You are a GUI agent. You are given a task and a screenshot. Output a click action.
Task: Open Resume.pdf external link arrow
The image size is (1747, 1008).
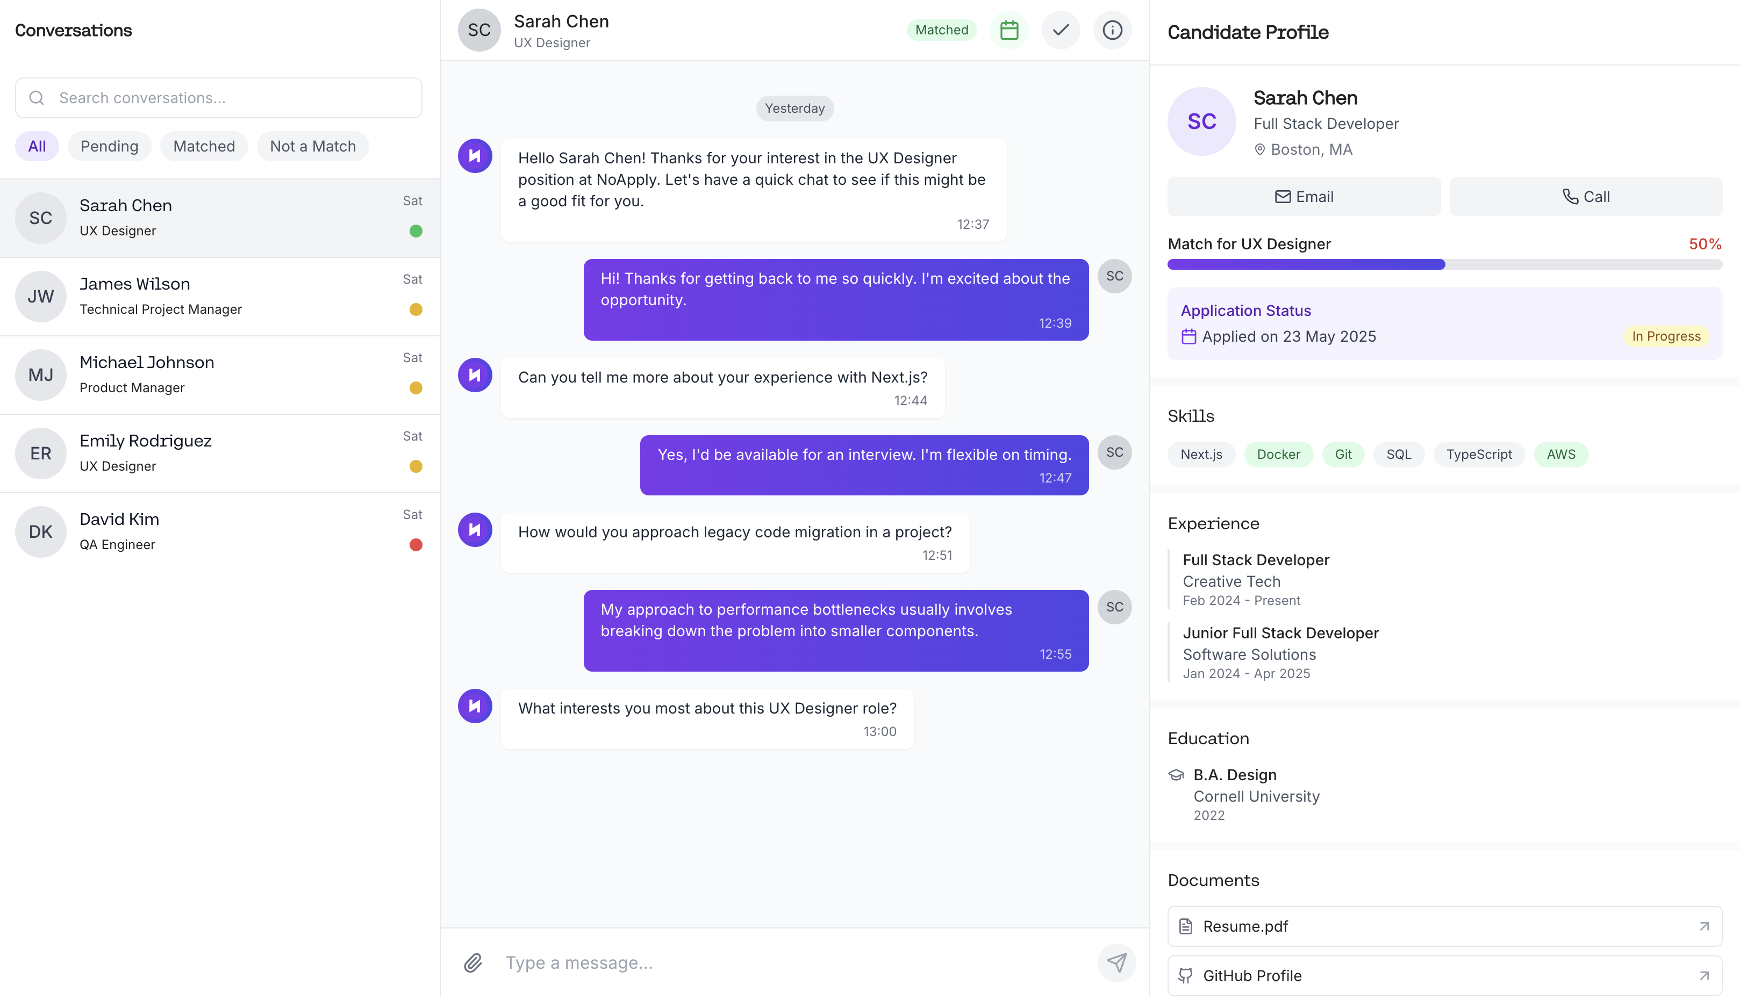click(1703, 926)
